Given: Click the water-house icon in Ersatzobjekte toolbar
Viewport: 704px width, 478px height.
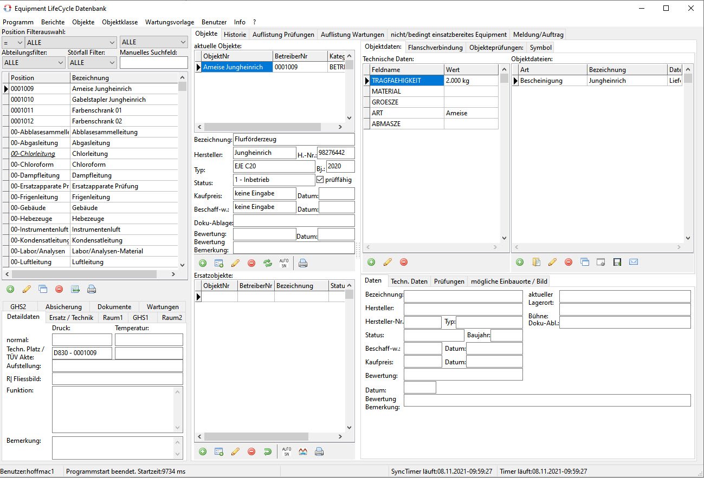Looking at the screenshot, I should pos(303,451).
